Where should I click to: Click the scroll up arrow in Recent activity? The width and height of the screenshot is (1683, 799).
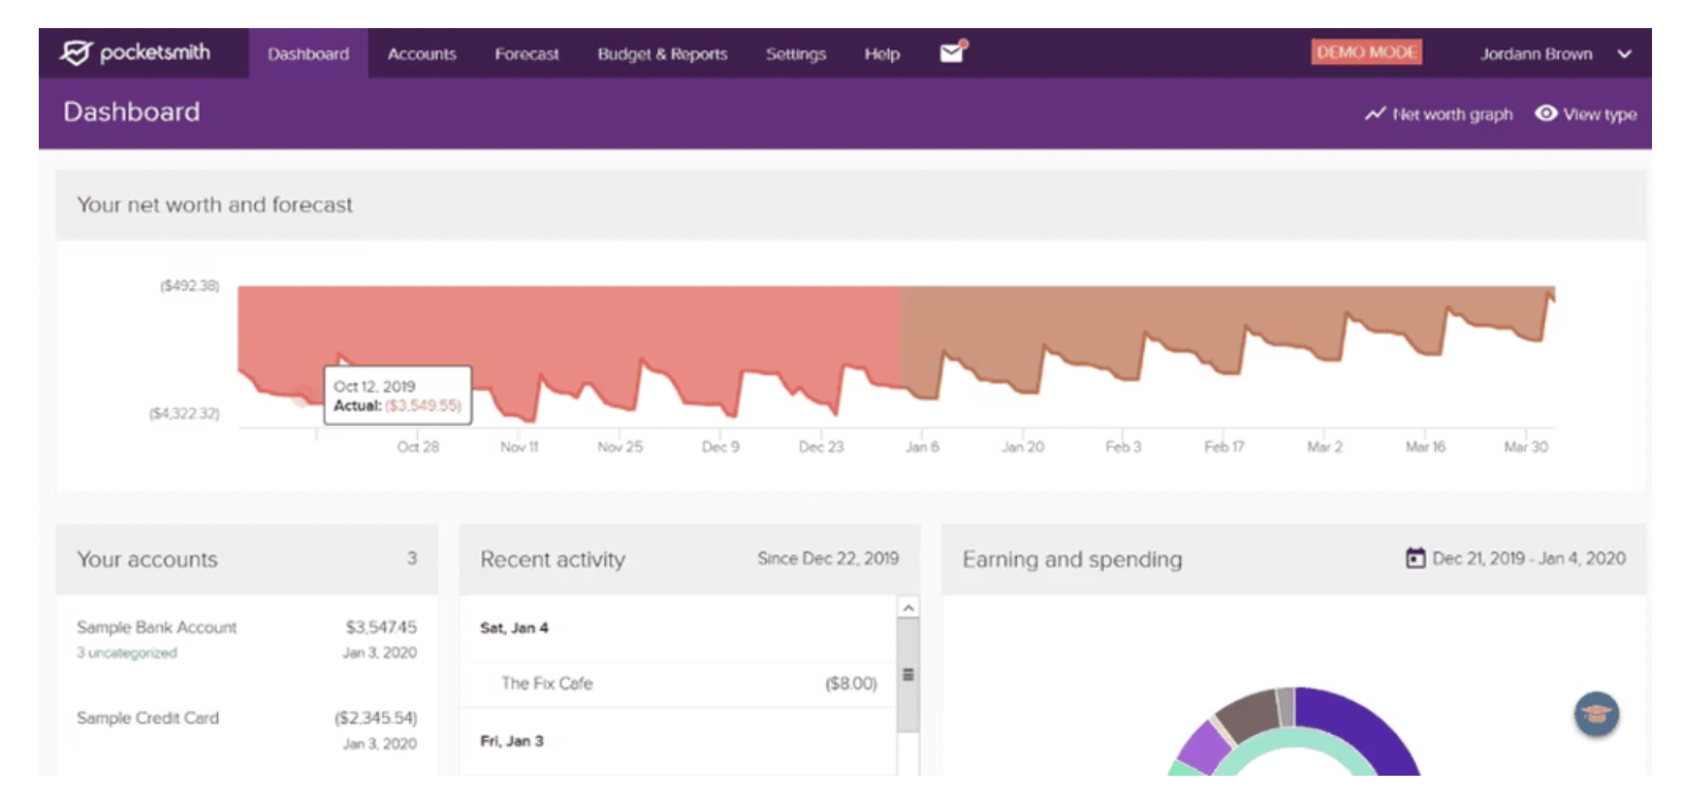(x=908, y=608)
